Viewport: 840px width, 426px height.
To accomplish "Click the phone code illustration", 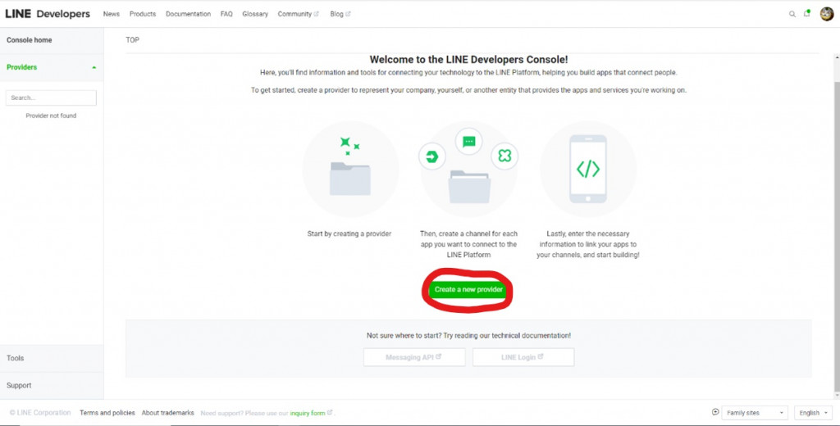I will tap(587, 169).
